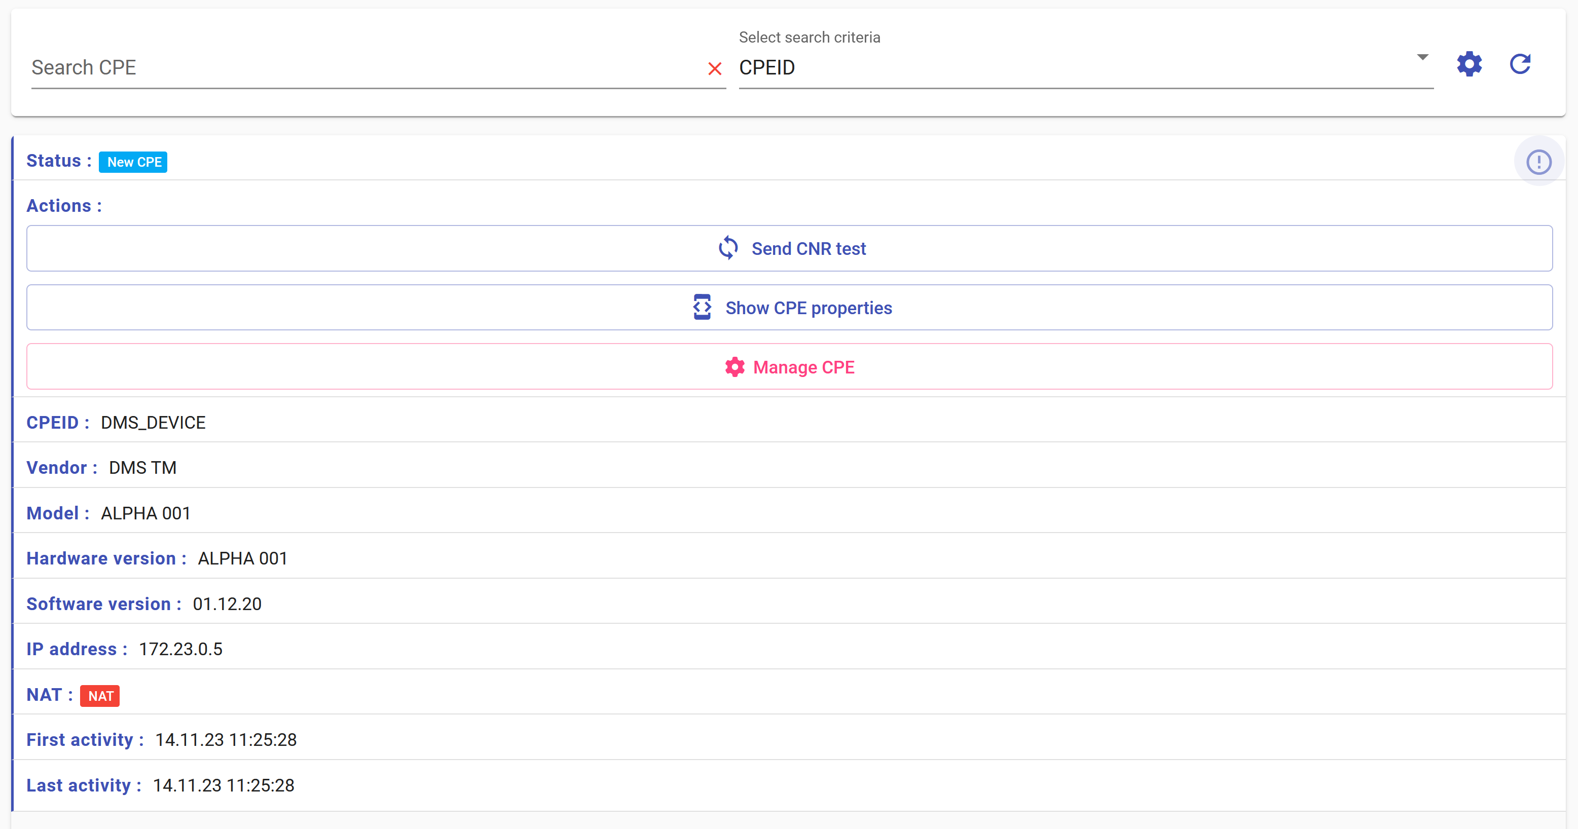Viewport: 1578px width, 829px height.
Task: Click the red X clear search icon
Action: pyautogui.click(x=714, y=68)
